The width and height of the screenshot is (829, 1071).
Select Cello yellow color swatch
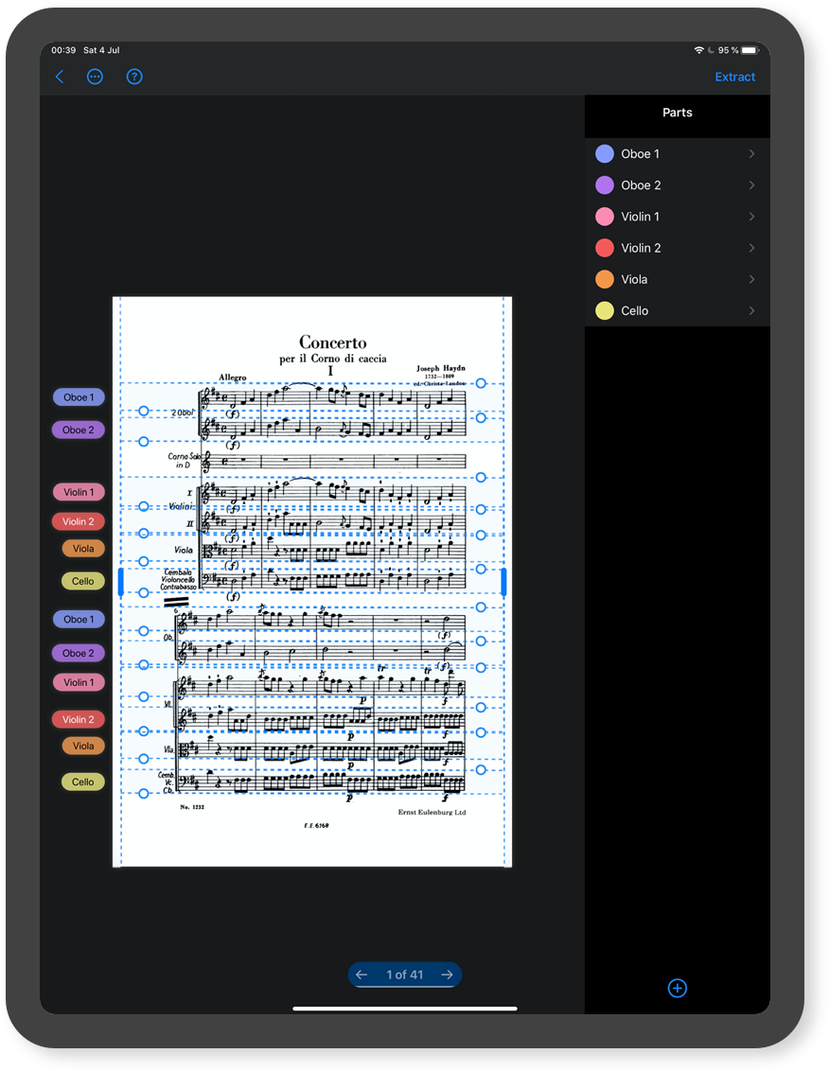coord(605,310)
